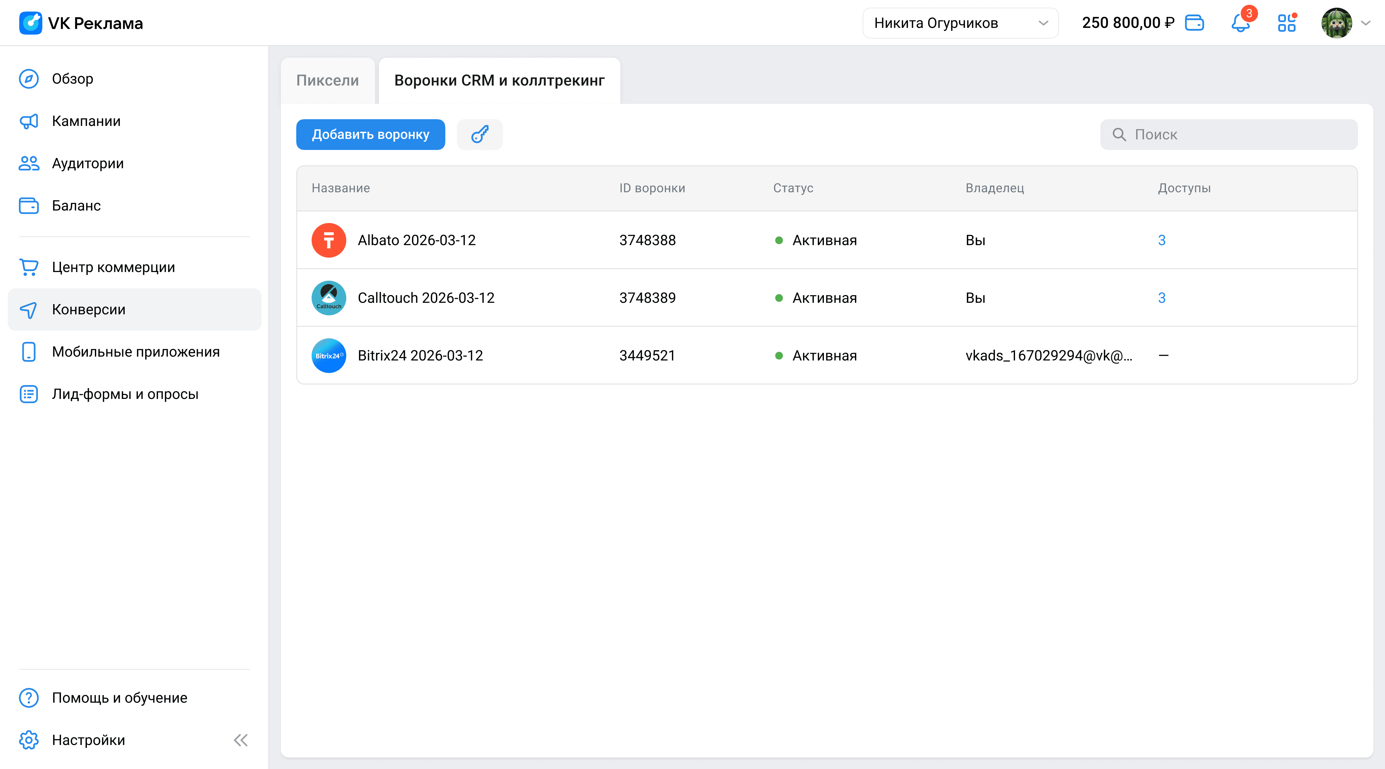Open access count for the Calltouch funnel

click(1161, 298)
